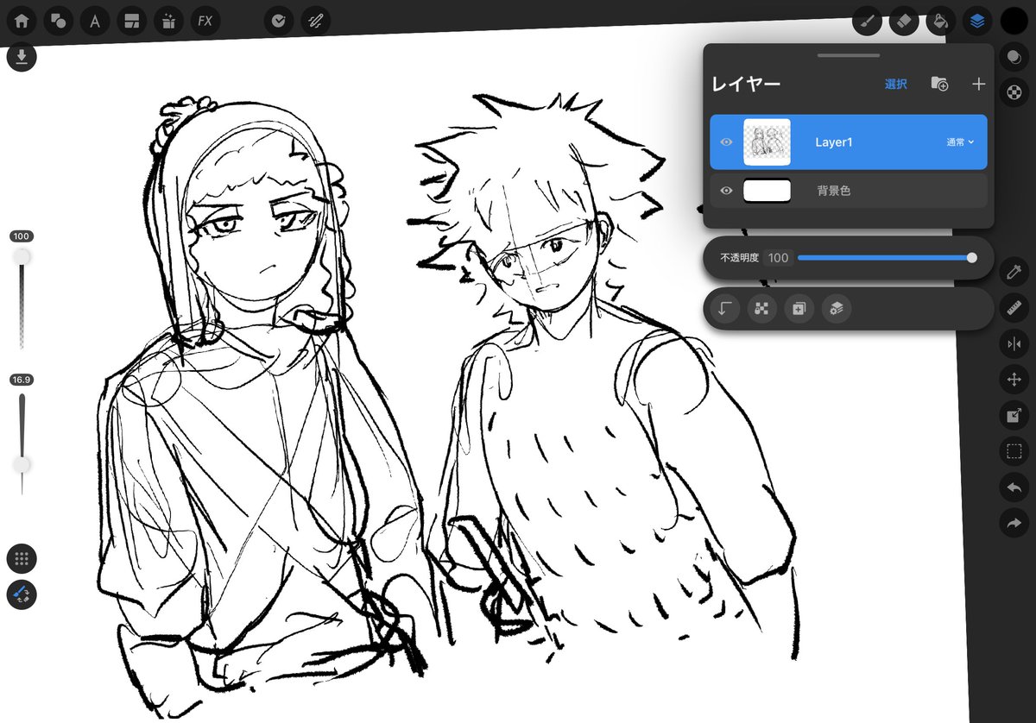The height and width of the screenshot is (723, 1036).
Task: Click the opacity value field showing 100
Action: coord(778,258)
